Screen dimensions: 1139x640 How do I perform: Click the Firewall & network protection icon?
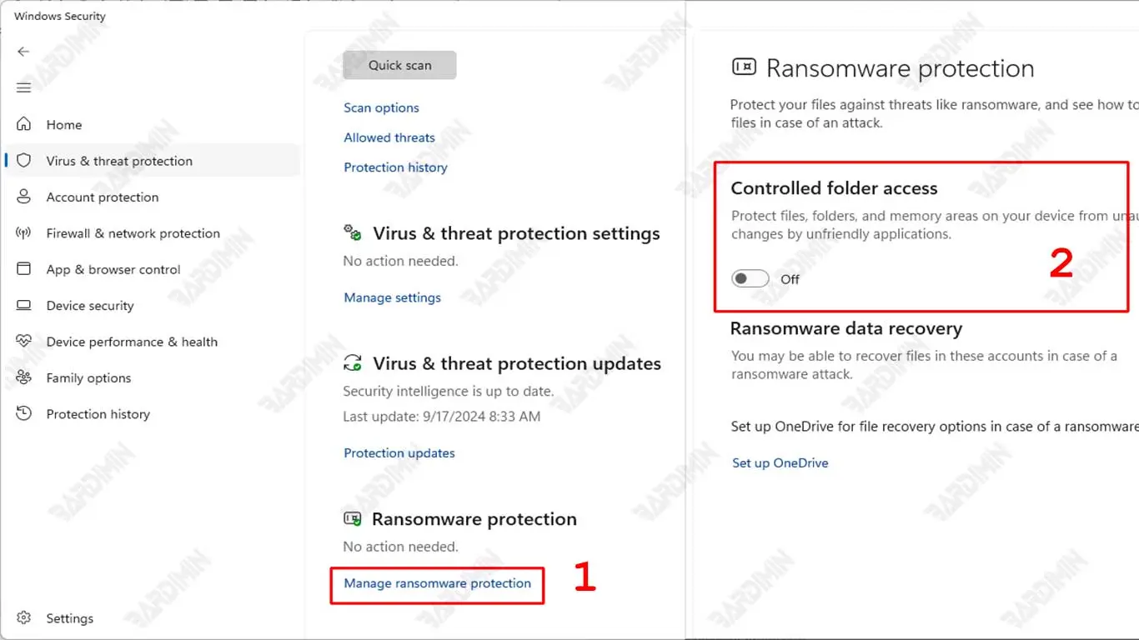(24, 233)
